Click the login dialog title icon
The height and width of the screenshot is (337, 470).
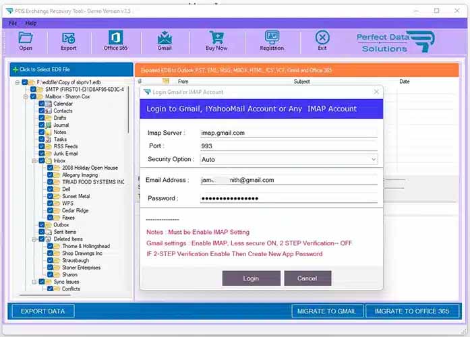pos(147,92)
